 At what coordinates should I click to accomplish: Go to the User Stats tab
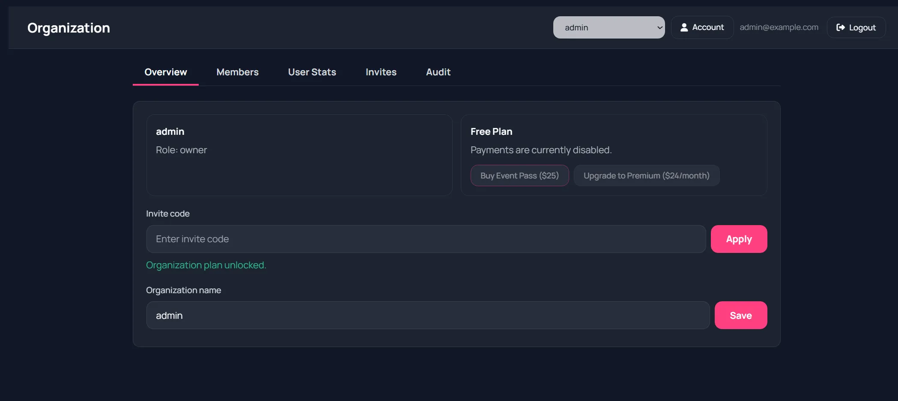click(312, 72)
